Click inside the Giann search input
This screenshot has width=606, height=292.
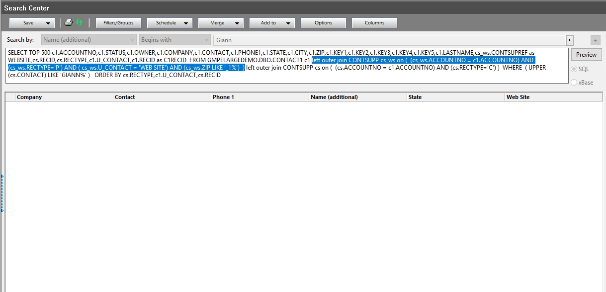(x=348, y=39)
